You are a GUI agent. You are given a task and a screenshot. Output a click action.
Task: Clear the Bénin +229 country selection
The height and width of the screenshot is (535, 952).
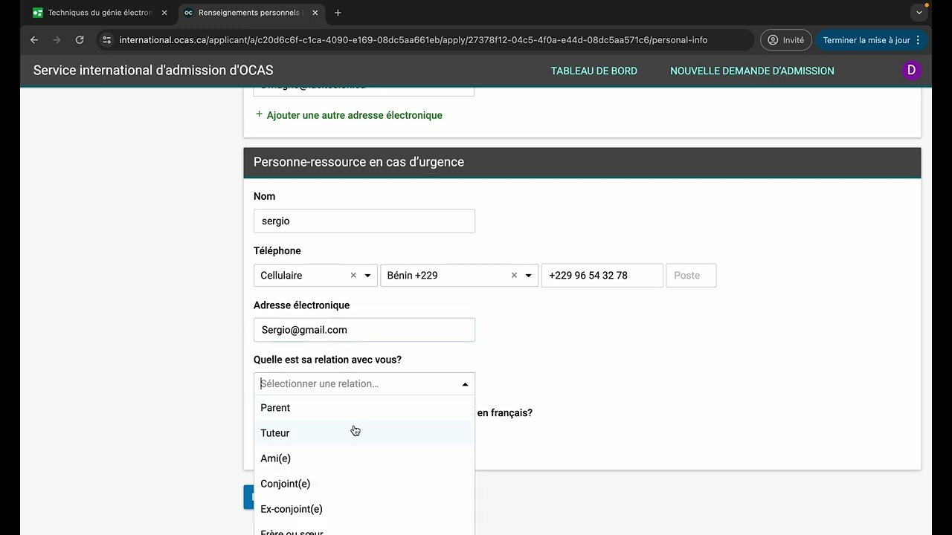(514, 276)
